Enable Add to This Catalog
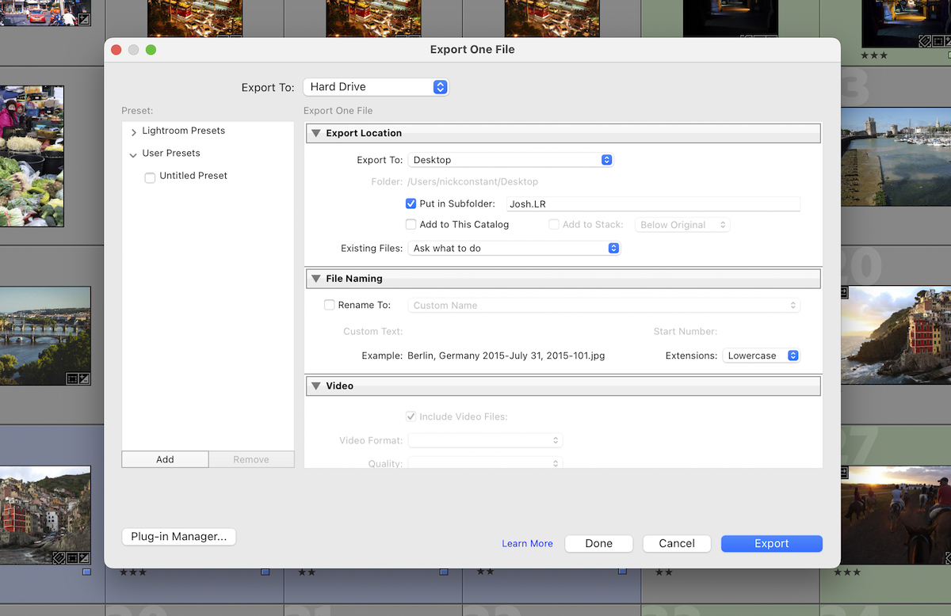Screen dimensions: 951x616 [x=411, y=224]
